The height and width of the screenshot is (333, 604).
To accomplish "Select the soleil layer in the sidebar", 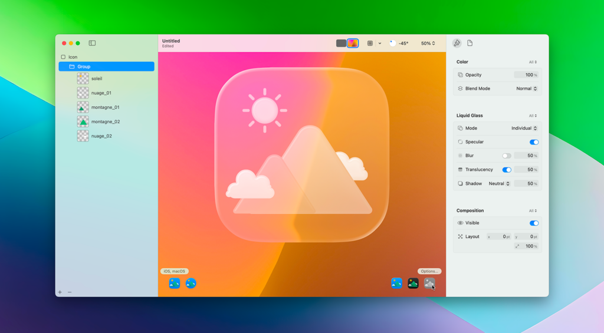I will click(97, 78).
